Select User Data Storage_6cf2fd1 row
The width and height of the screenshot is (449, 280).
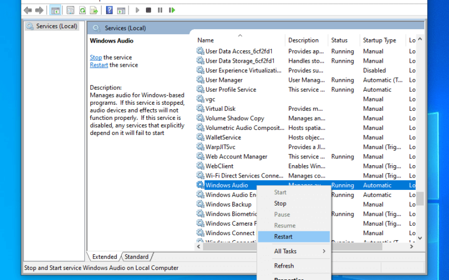(x=306, y=61)
